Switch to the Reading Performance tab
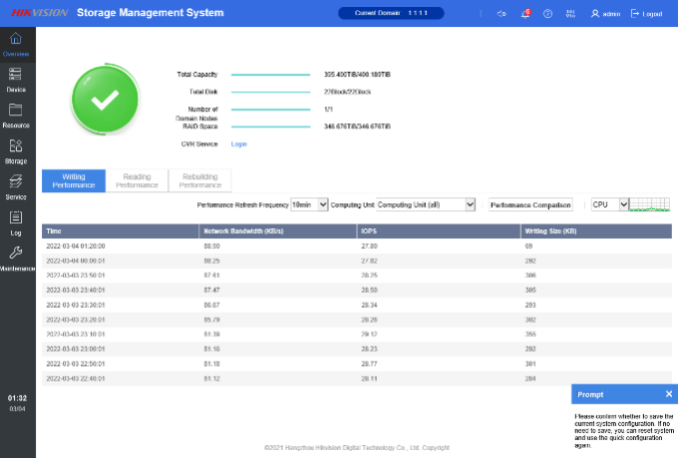This screenshot has height=458, width=678. 137,180
